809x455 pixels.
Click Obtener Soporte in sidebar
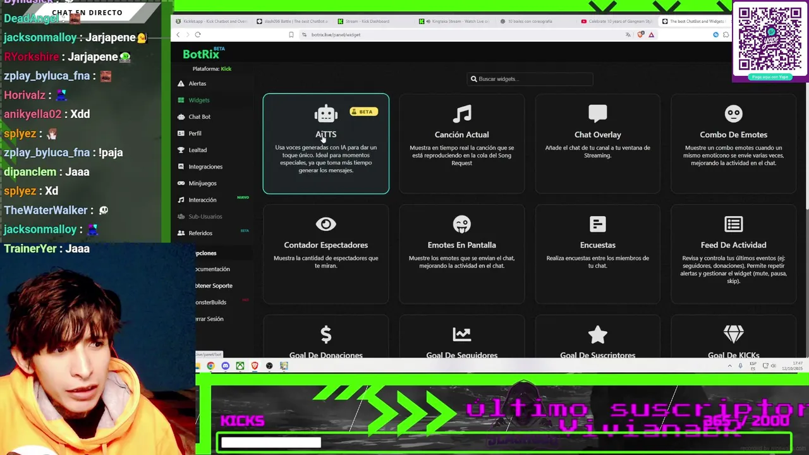pos(214,286)
